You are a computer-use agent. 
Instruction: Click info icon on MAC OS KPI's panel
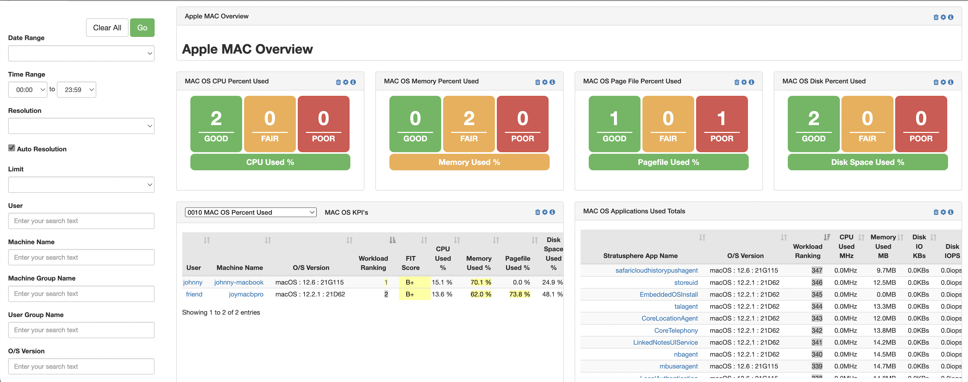click(x=552, y=212)
